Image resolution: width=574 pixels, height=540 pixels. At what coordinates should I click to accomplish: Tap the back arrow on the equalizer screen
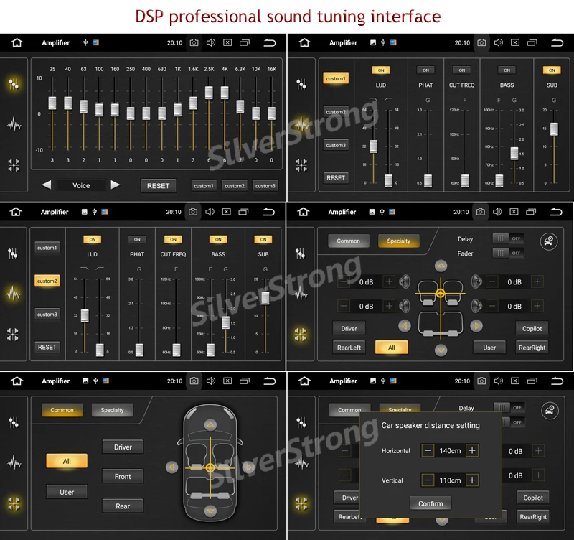click(x=270, y=42)
